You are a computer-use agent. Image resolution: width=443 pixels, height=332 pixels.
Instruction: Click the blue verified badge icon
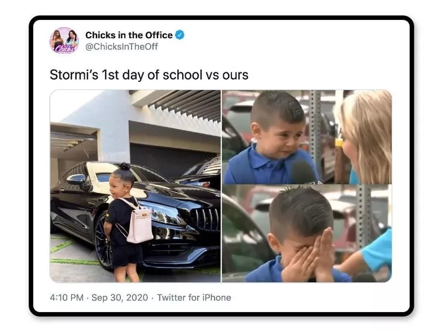pyautogui.click(x=179, y=35)
